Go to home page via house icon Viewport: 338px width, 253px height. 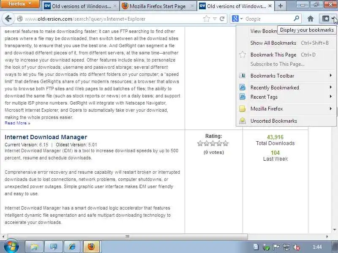311,19
